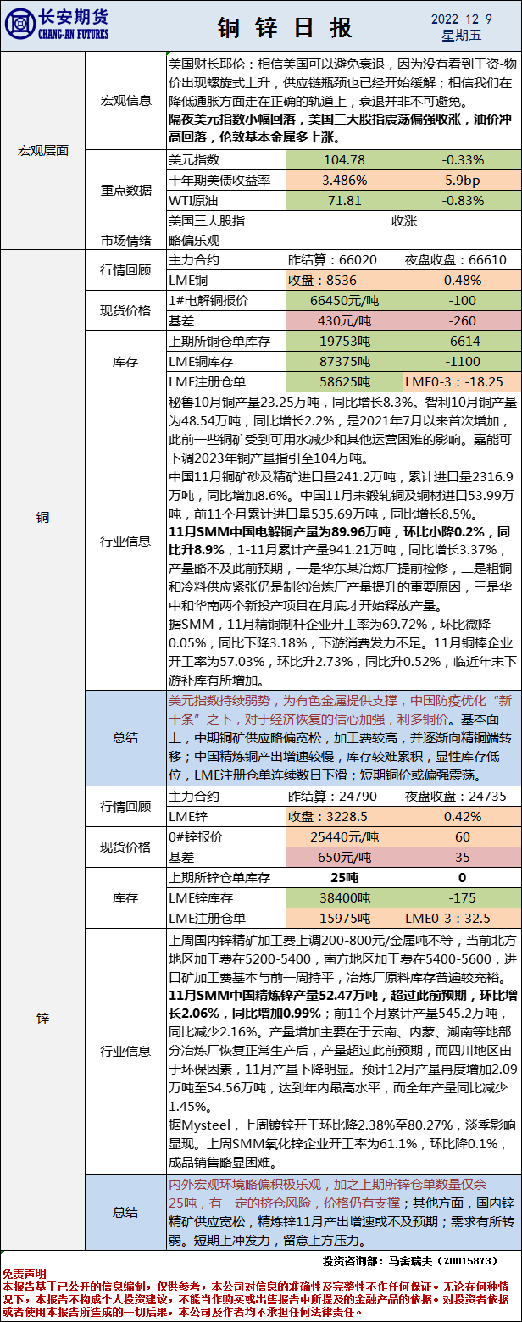
Task: Click the red 免责声明 heading
Action: (x=25, y=1274)
